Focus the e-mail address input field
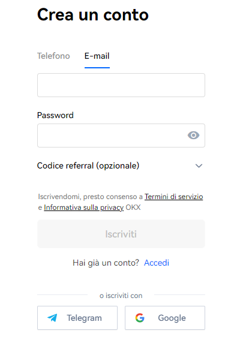 pos(121,85)
